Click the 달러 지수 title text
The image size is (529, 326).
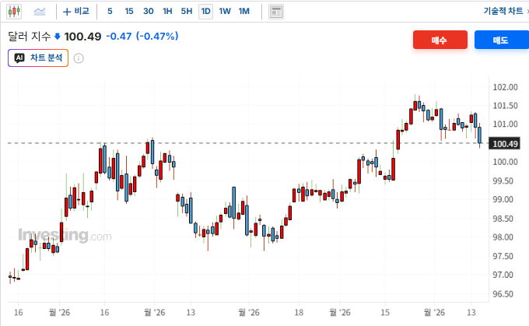pos(29,36)
